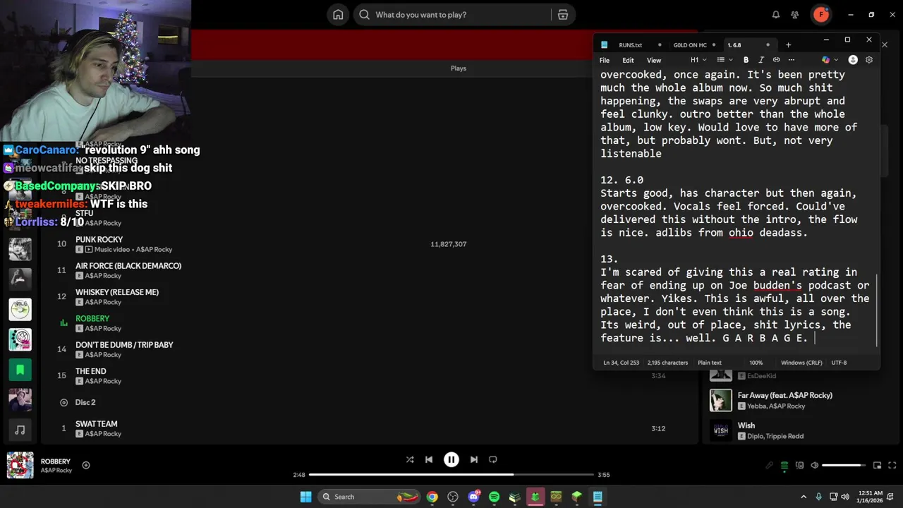The image size is (903, 508).
Task: Insert a link in Notepad
Action: (777, 60)
